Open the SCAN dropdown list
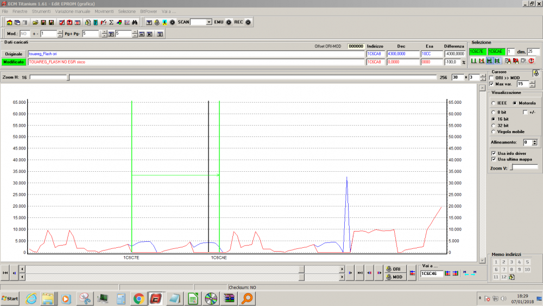Image resolution: width=543 pixels, height=306 pixels. tap(209, 22)
